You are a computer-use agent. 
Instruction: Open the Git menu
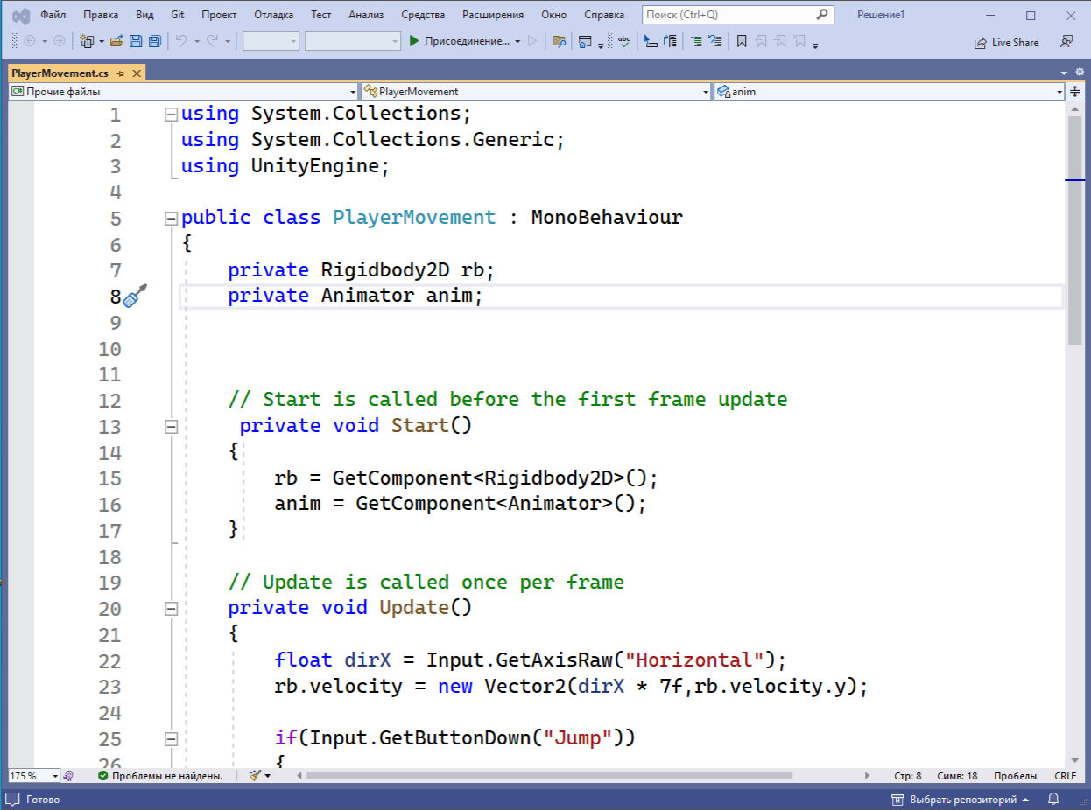(x=177, y=15)
